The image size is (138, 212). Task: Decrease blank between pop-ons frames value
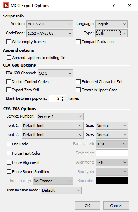click(x=62, y=100)
